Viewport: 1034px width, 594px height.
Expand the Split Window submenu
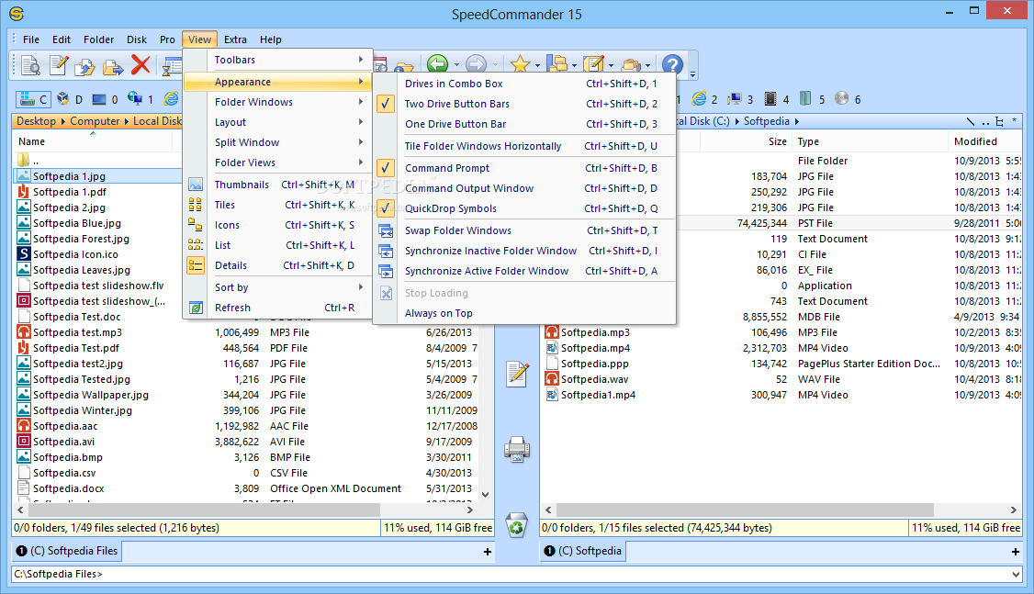277,142
